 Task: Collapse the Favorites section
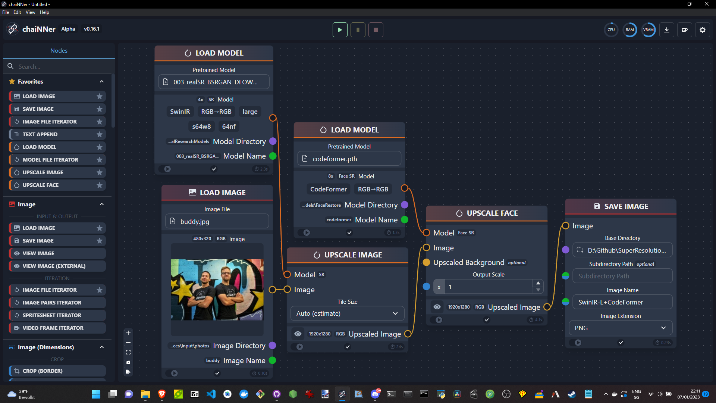tap(101, 81)
